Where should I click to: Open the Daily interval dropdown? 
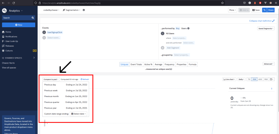[241, 79]
